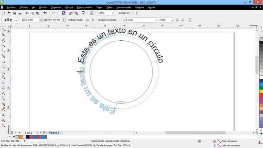
Task: Select the Smart Fill tool
Action: [x=3, y=56]
